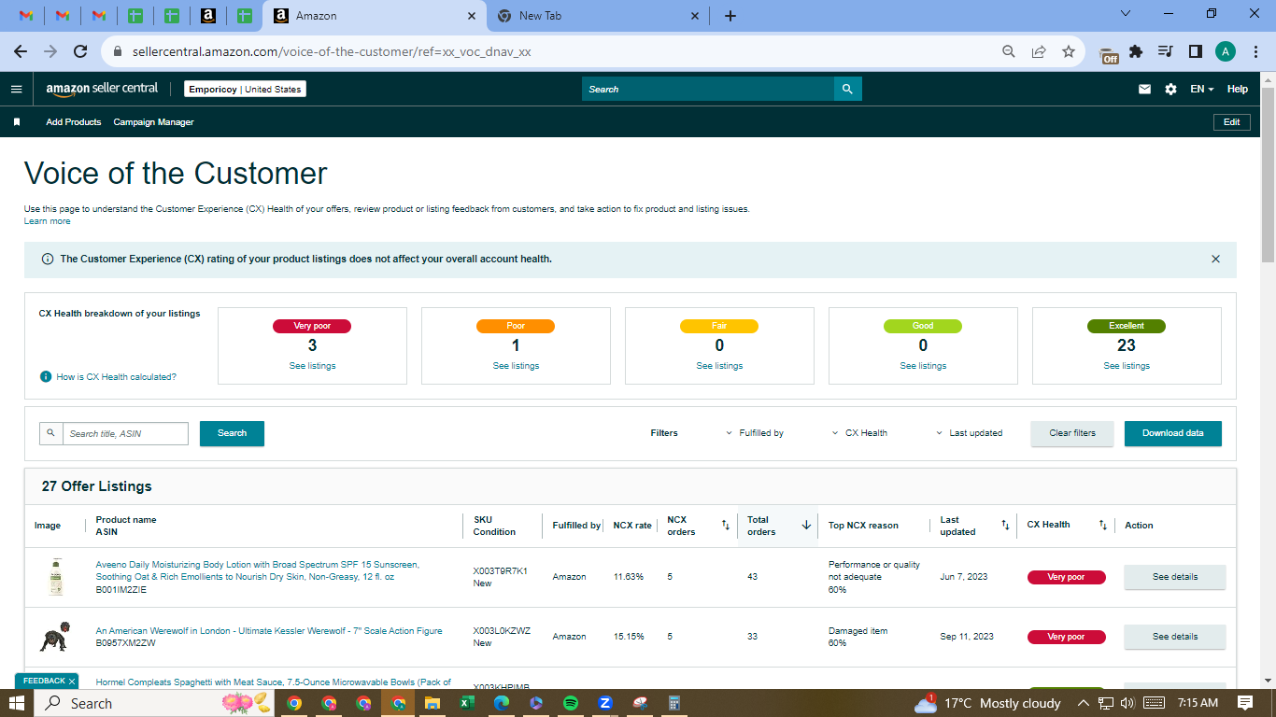Open the Chrome three-dot menu
The height and width of the screenshot is (717, 1276).
[x=1255, y=52]
